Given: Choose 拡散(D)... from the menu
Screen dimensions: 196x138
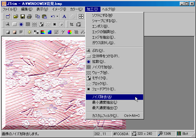Looking at the screenshot, I should (x=114, y=62).
